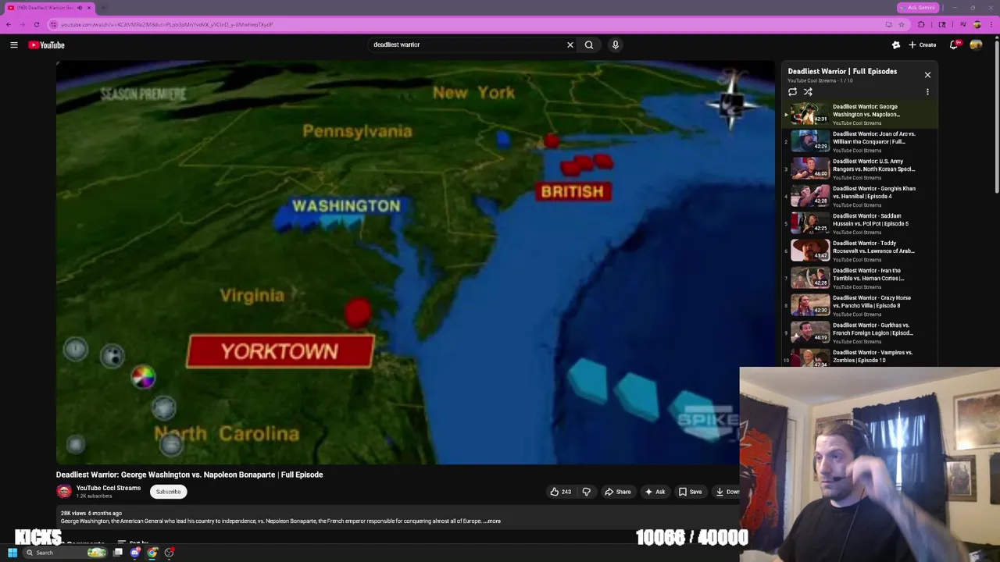Open the Discord icon in the taskbar
The image size is (1000, 562).
pyautogui.click(x=135, y=553)
